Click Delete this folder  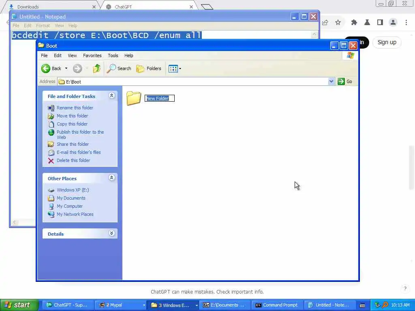(73, 160)
